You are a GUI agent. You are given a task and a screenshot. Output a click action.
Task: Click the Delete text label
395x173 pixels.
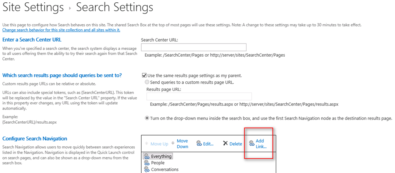[236, 144]
